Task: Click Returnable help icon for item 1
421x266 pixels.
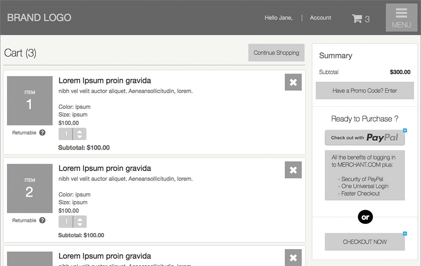Action: pyautogui.click(x=43, y=133)
